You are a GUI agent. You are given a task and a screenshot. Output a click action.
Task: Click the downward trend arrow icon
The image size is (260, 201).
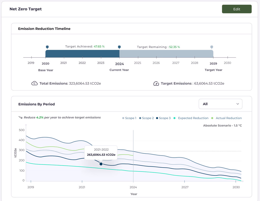[x=20, y=117]
